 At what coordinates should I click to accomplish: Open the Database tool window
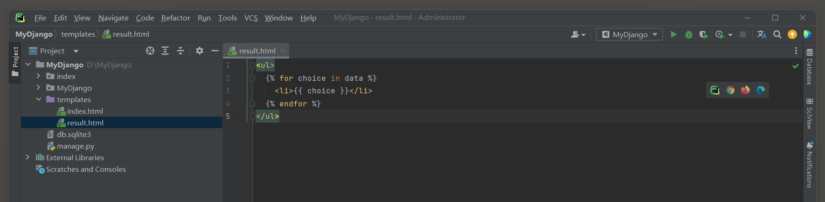pyautogui.click(x=810, y=67)
